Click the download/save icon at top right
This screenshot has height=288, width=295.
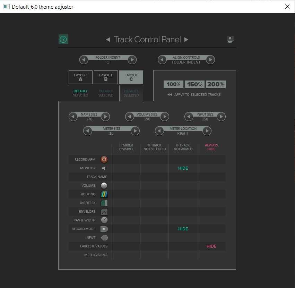(x=231, y=39)
